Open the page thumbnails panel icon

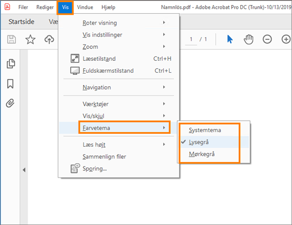click(11, 64)
